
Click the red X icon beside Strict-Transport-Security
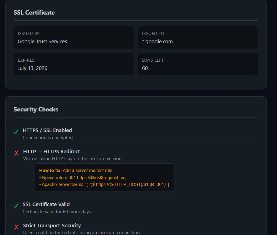(x=16, y=227)
